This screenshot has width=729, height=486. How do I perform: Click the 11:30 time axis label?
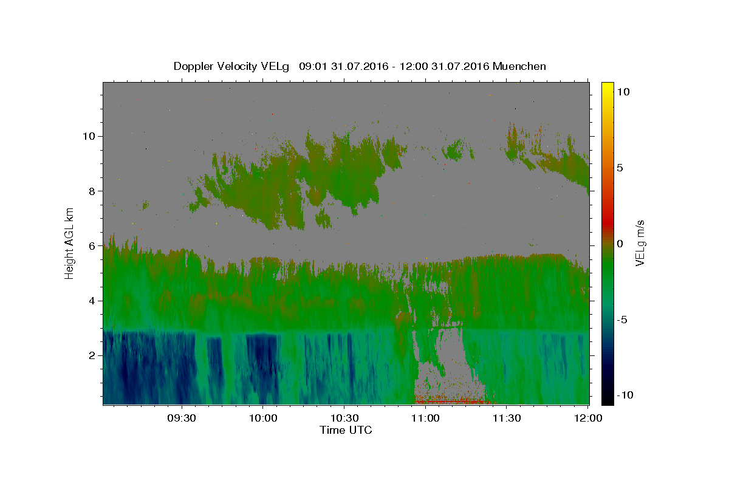[507, 418]
